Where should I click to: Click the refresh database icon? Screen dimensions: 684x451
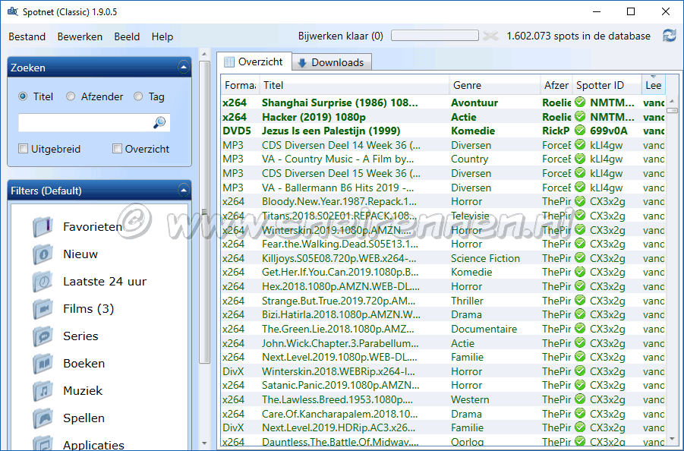click(x=669, y=36)
